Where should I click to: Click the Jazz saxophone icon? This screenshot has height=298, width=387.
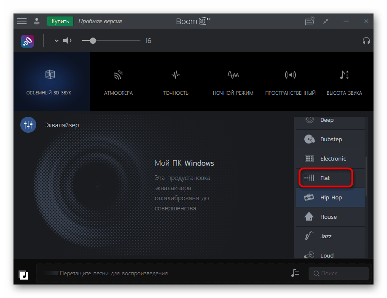(309, 236)
